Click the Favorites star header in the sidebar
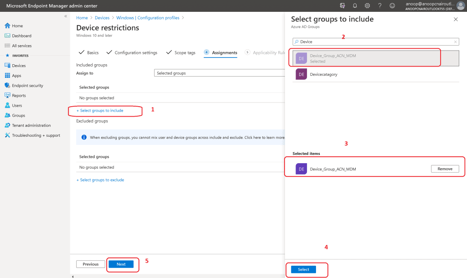Image resolution: width=467 pixels, height=278 pixels. point(17,56)
